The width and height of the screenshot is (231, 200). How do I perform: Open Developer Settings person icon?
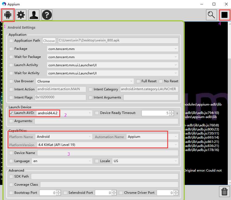pos(34,15)
